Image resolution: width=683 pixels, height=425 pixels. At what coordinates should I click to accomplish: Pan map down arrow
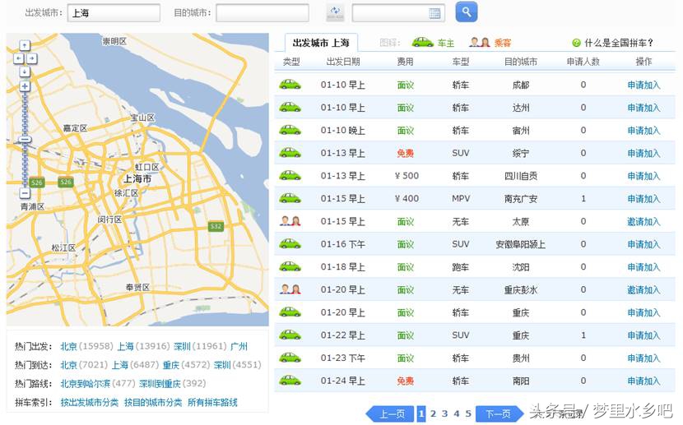point(25,72)
